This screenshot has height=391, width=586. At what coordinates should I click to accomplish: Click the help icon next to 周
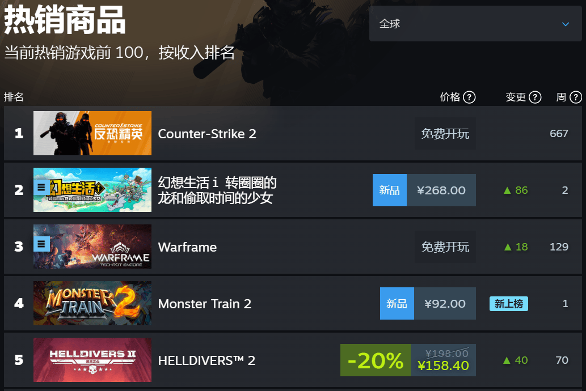pos(576,97)
